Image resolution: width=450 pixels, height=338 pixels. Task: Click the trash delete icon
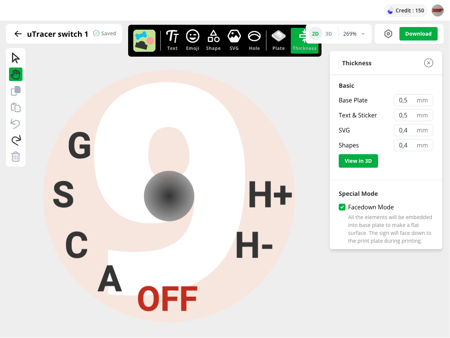point(16,156)
